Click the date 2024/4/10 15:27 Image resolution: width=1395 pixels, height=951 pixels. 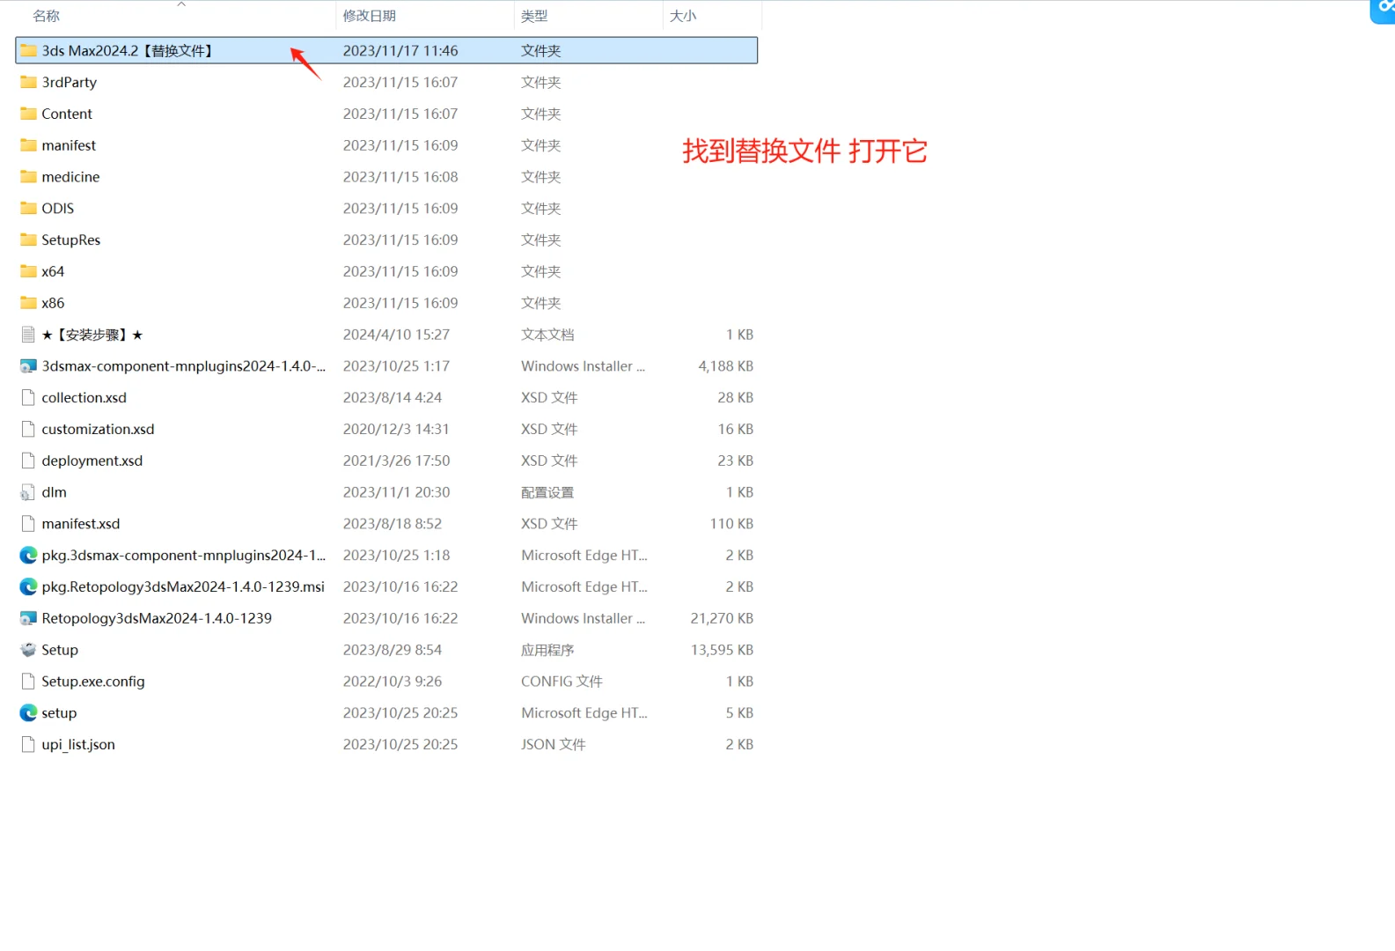[x=396, y=335]
